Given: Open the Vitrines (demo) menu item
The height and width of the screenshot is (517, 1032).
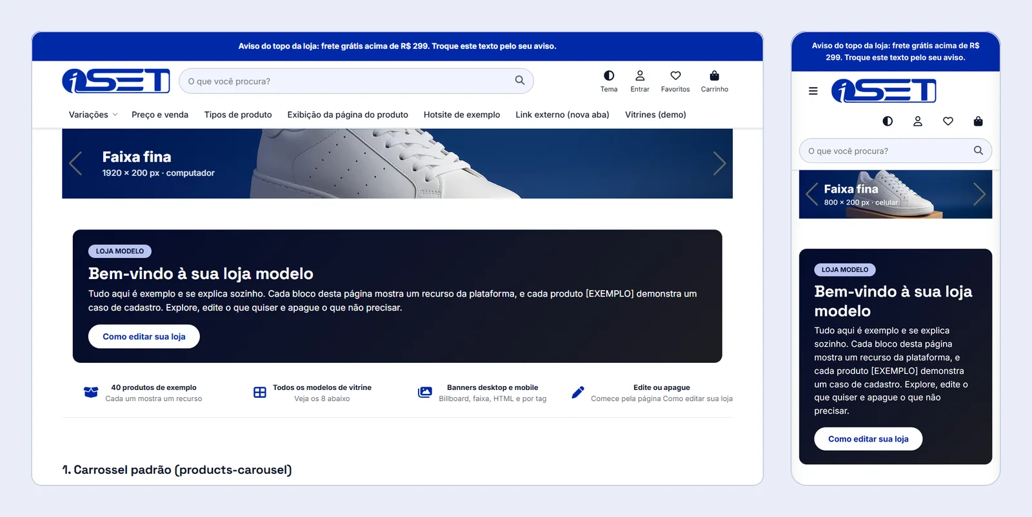Looking at the screenshot, I should pyautogui.click(x=655, y=115).
